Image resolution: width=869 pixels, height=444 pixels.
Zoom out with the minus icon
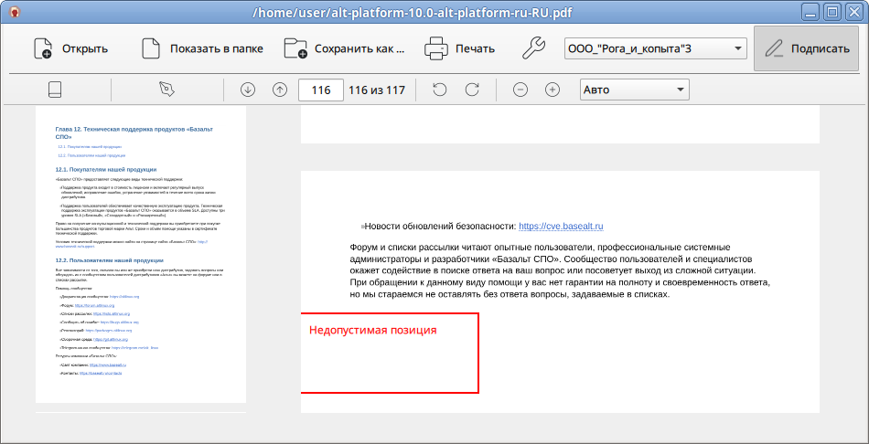520,90
